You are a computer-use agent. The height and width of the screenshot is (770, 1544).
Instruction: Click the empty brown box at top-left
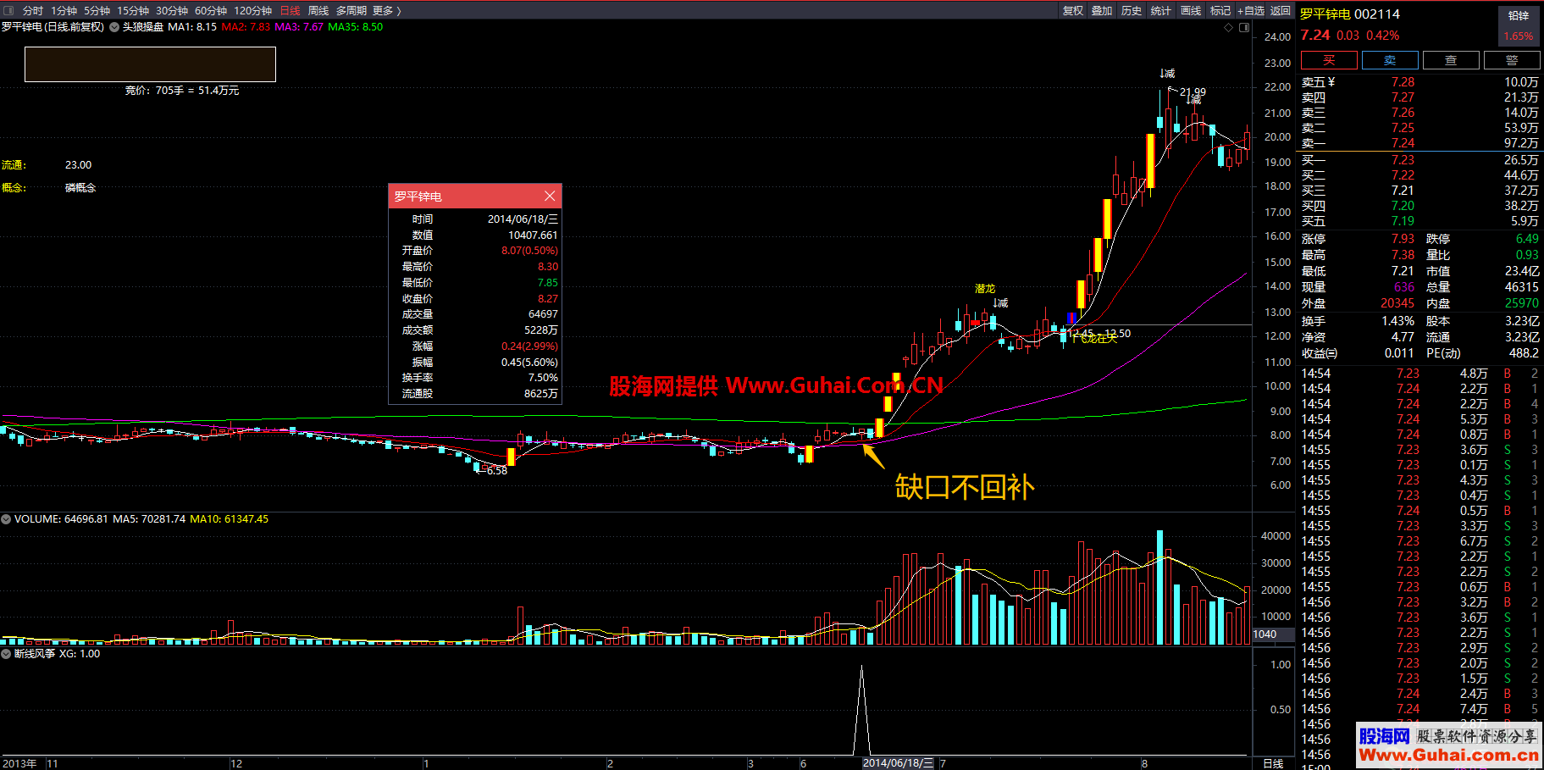[150, 64]
